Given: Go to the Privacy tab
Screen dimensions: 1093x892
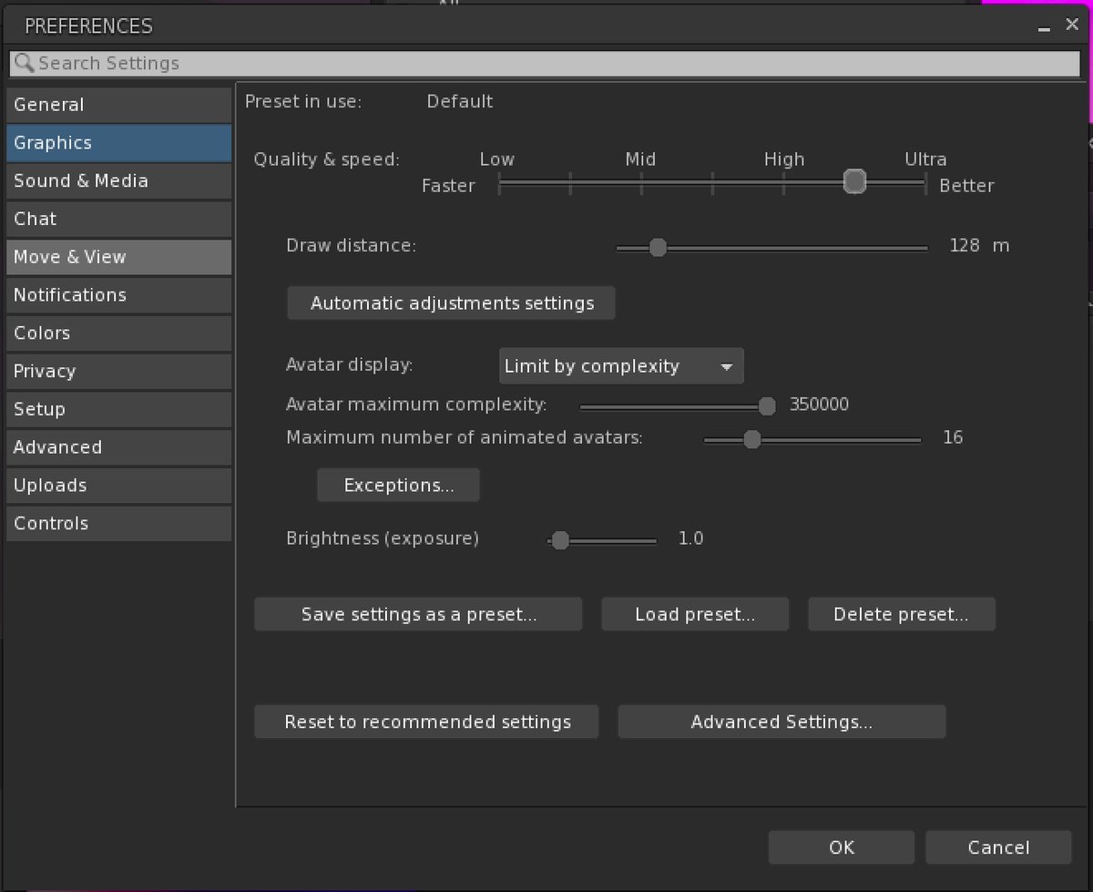Looking at the screenshot, I should coord(118,371).
